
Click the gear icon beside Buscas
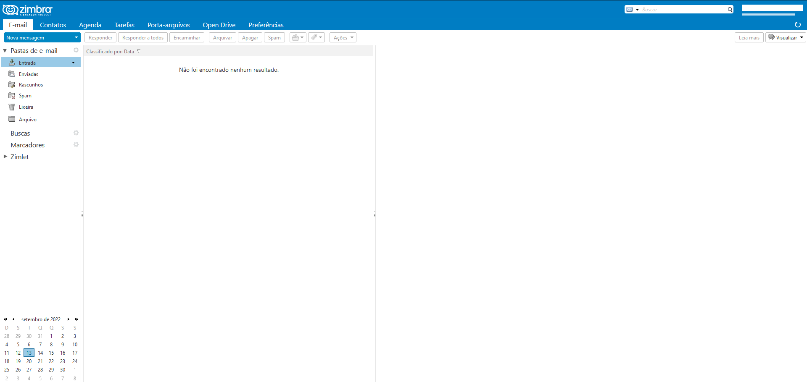[x=76, y=133]
